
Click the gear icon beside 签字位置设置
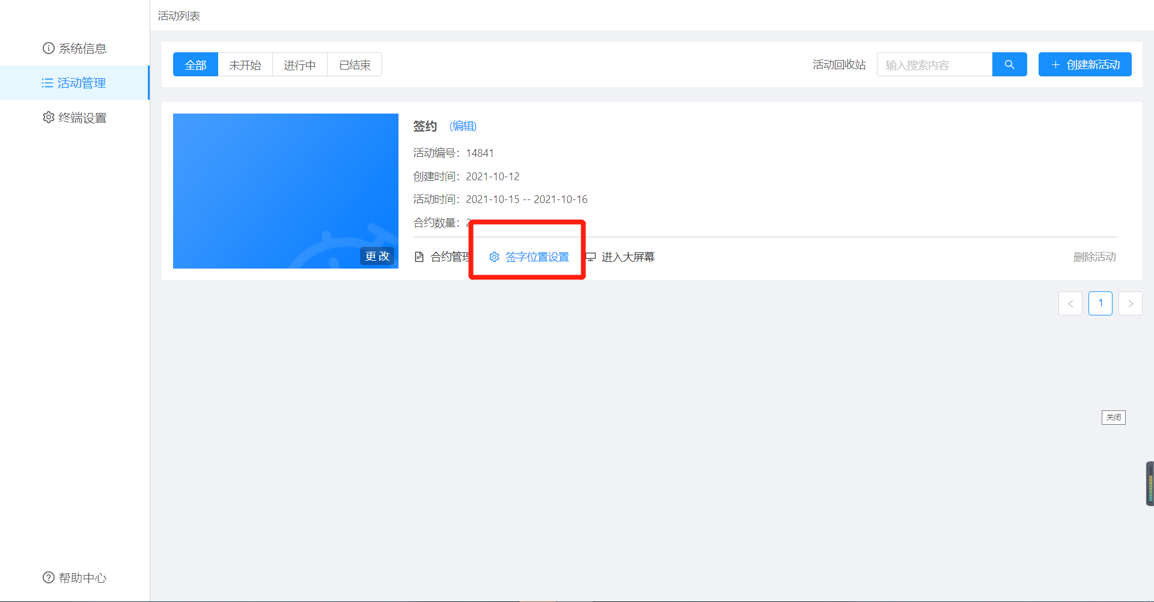(494, 257)
